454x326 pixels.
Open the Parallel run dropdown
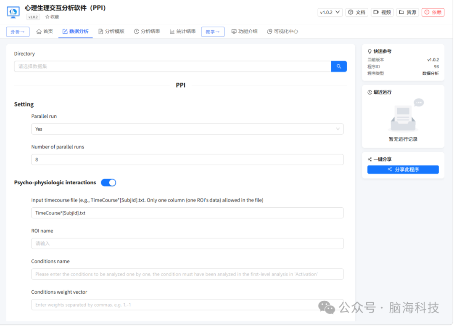(x=187, y=129)
